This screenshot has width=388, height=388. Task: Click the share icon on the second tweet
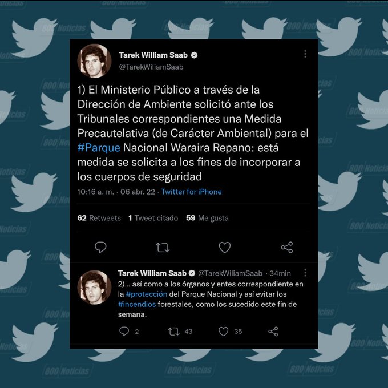click(273, 332)
